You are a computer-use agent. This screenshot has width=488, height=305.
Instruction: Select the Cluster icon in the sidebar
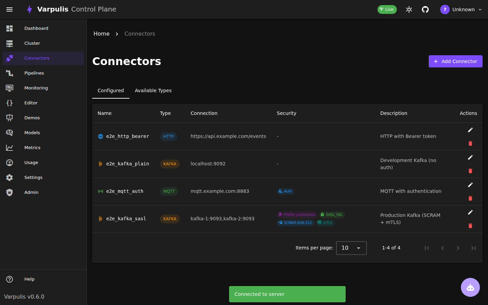[x=9, y=43]
